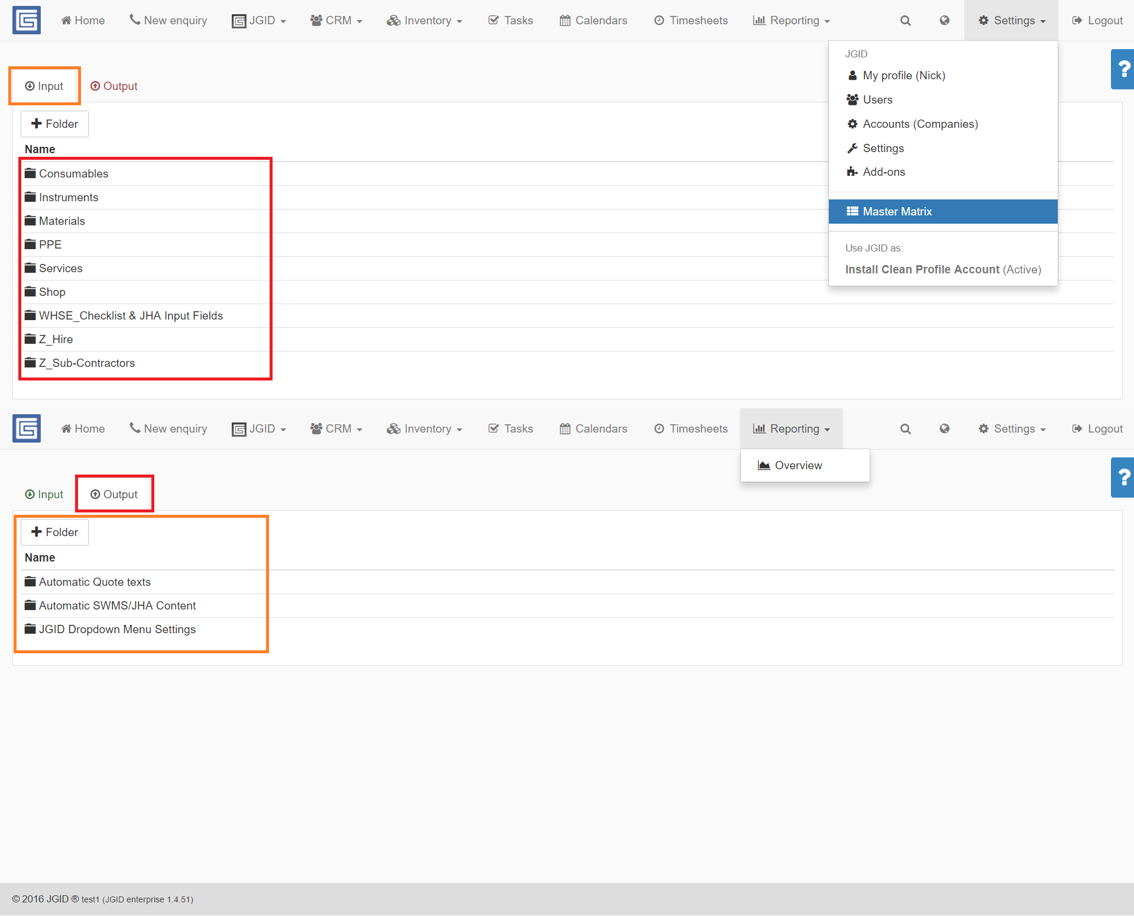Click the group icon beside Users

(852, 99)
